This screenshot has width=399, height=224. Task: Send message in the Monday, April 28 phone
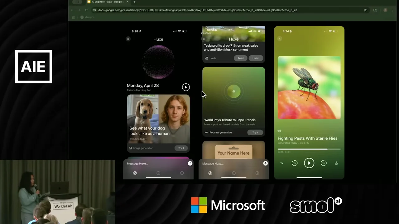pos(190,163)
